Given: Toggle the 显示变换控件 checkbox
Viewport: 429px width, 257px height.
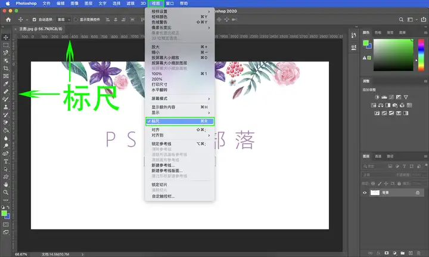Looking at the screenshot, I should [76, 20].
